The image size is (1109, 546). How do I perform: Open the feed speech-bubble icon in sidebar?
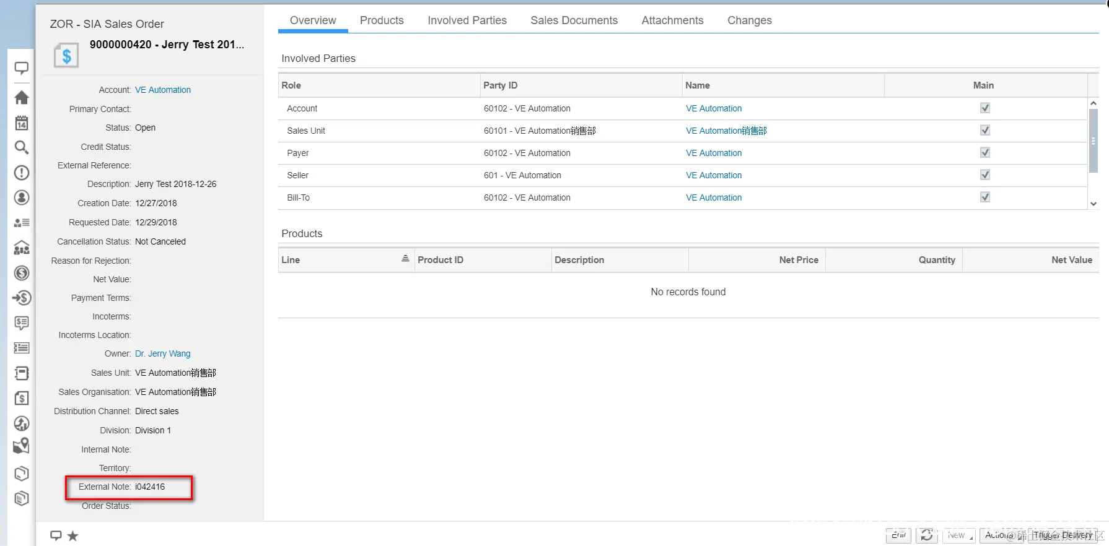point(22,68)
